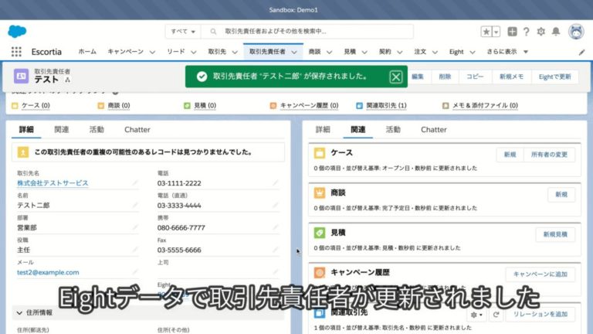This screenshot has width=593, height=334.
Task: Open the setup gear icon
Action: coord(540,32)
